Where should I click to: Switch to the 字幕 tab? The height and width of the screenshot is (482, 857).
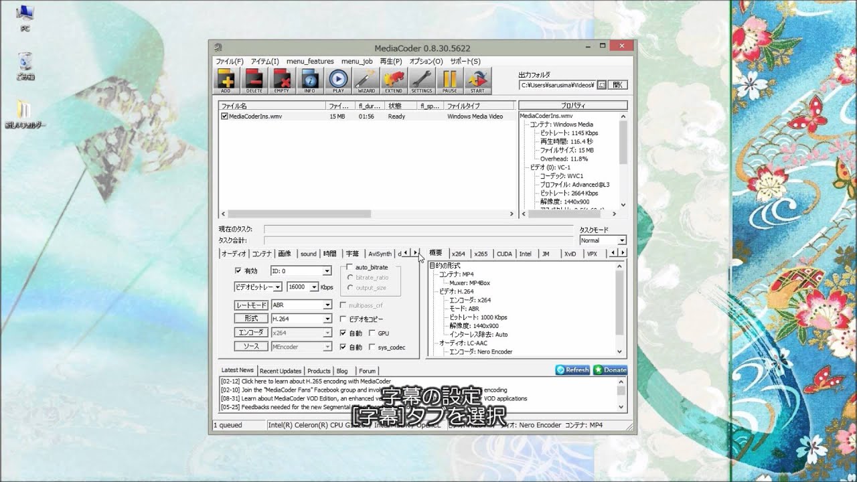pos(352,254)
